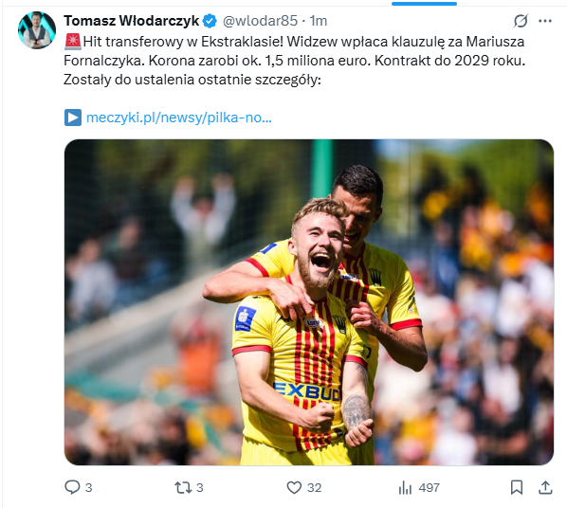This screenshot has height=508, width=567.
Task: Like the tweet with heart icon
Action: 294,487
